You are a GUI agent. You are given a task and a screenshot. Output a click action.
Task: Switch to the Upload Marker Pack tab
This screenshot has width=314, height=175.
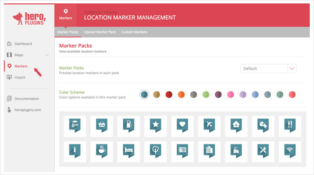100,32
